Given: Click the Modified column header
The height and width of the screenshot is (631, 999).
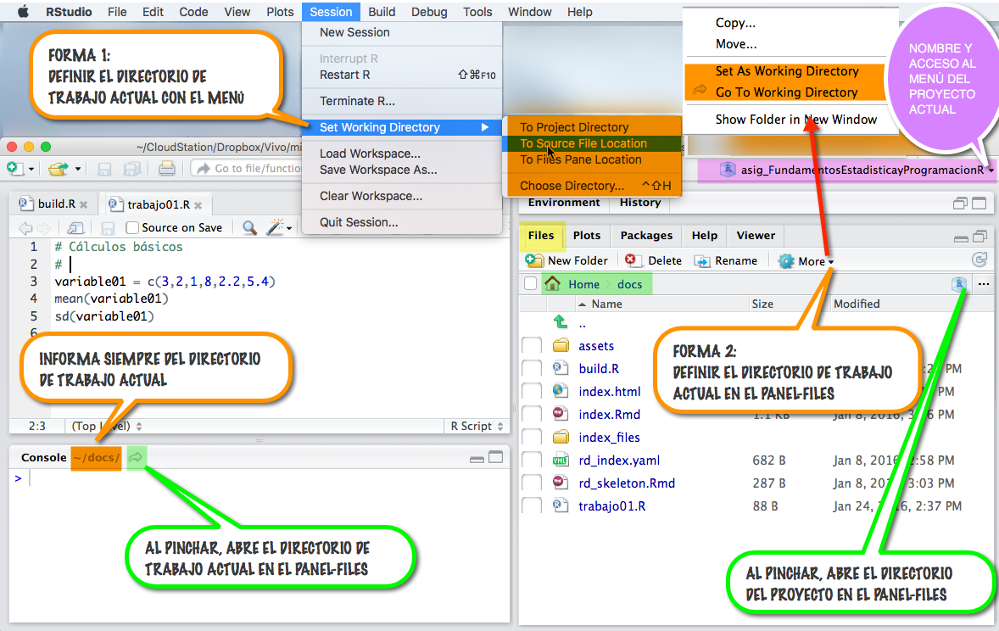Looking at the screenshot, I should pyautogui.click(x=857, y=304).
